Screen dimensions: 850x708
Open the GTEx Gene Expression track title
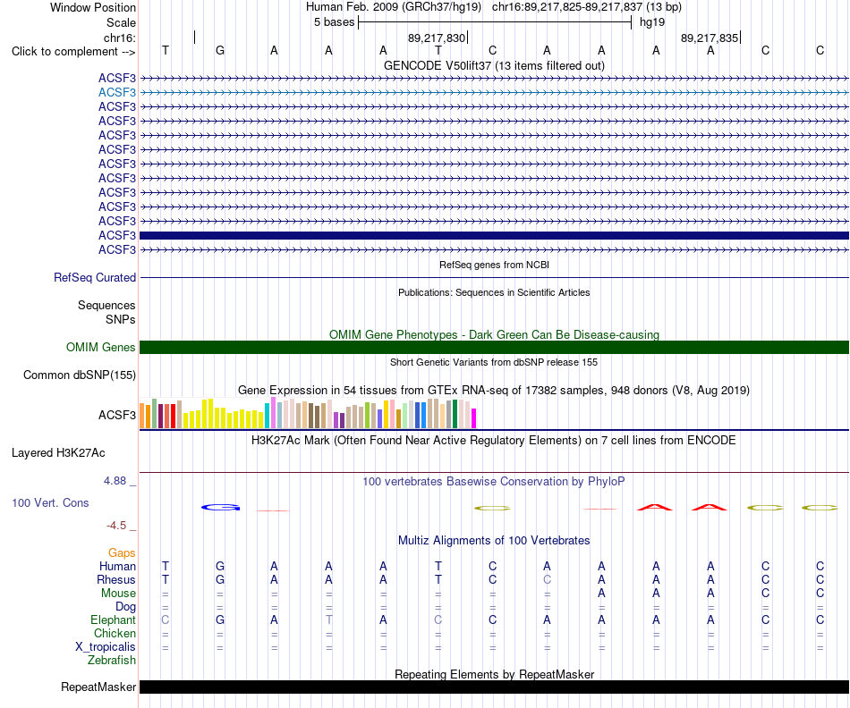494,390
